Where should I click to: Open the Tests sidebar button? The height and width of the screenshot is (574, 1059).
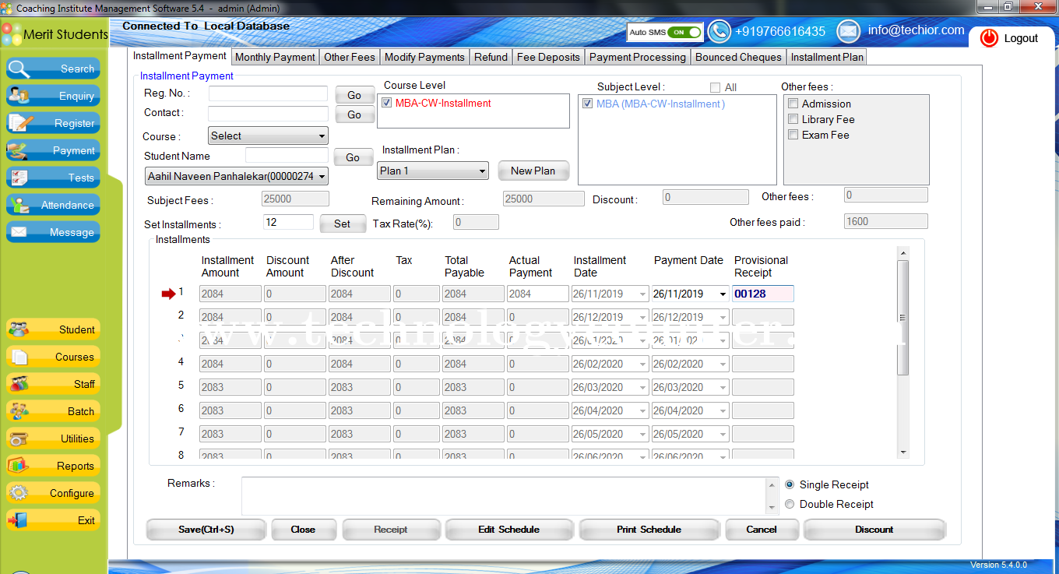tap(53, 178)
